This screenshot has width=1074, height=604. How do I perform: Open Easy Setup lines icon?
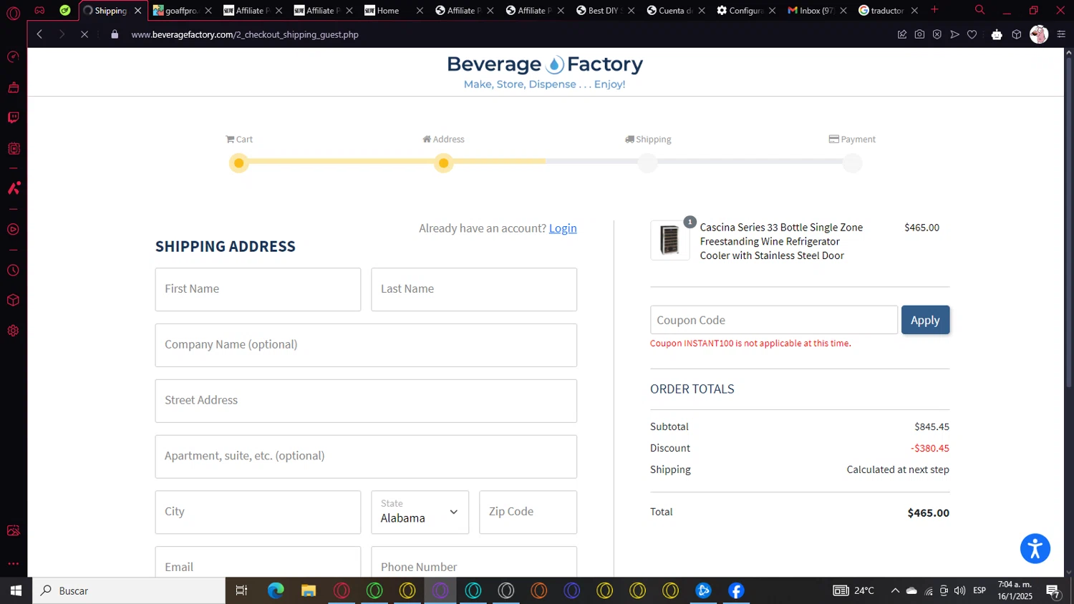click(1061, 34)
